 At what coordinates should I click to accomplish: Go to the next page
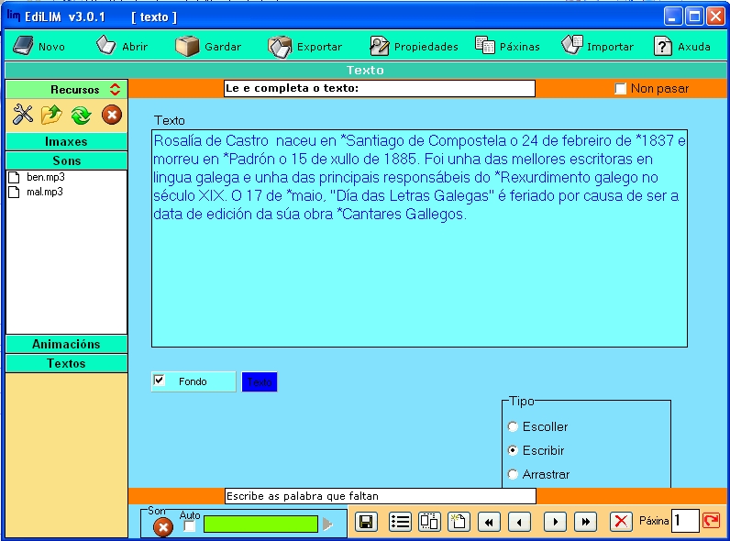555,522
